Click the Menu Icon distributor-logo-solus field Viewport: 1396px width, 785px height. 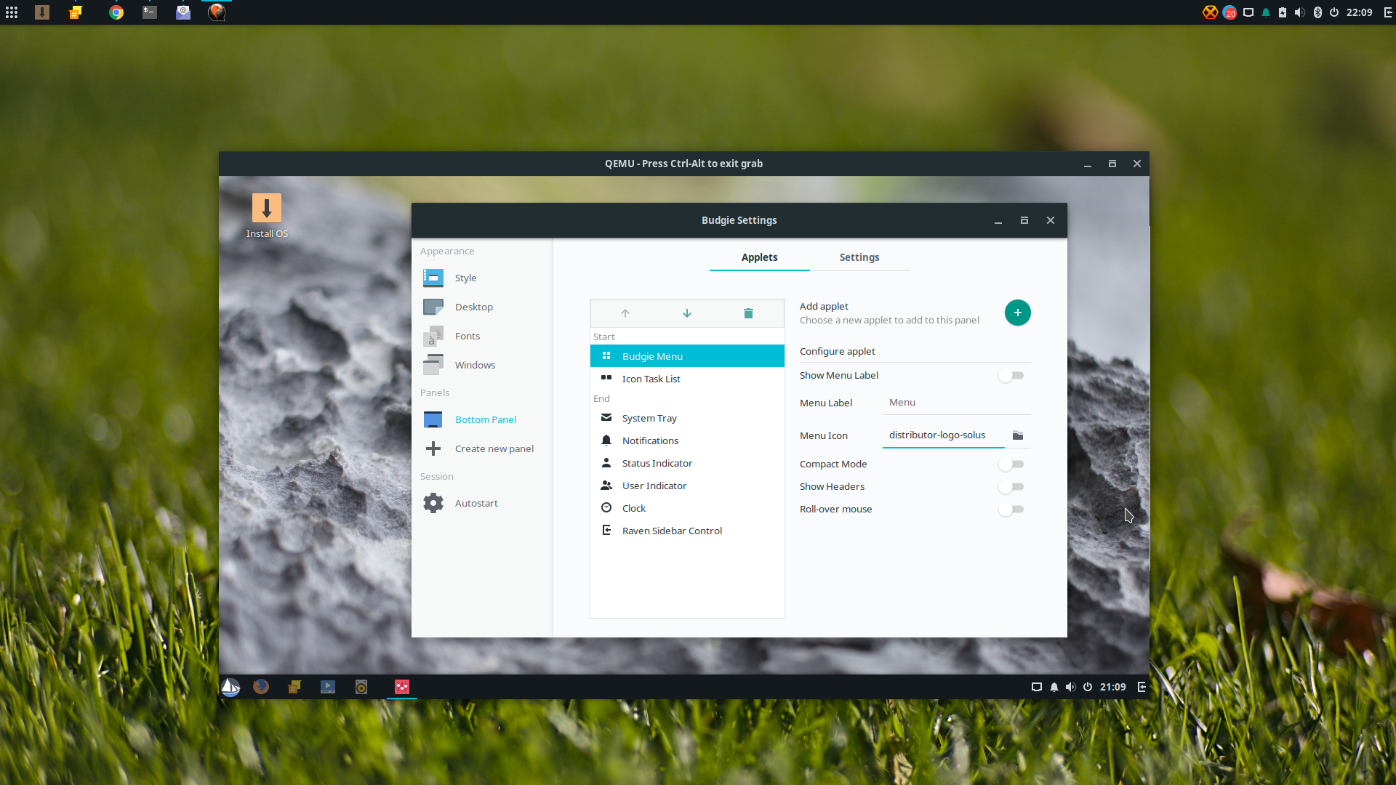[x=943, y=435]
